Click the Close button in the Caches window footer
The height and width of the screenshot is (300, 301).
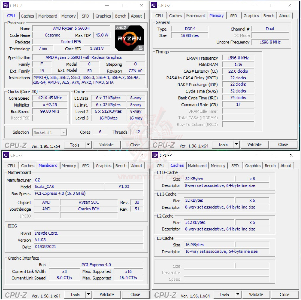tap(285, 294)
